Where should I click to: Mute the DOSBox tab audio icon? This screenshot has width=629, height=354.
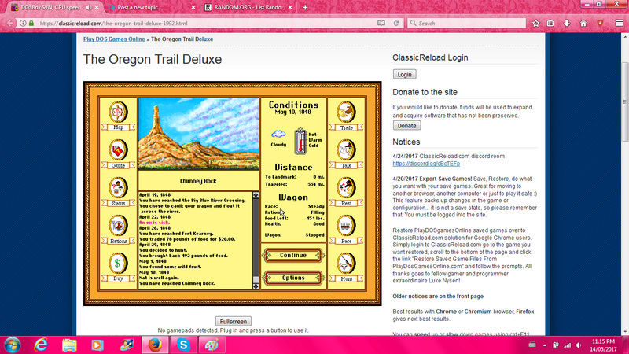[x=88, y=7]
